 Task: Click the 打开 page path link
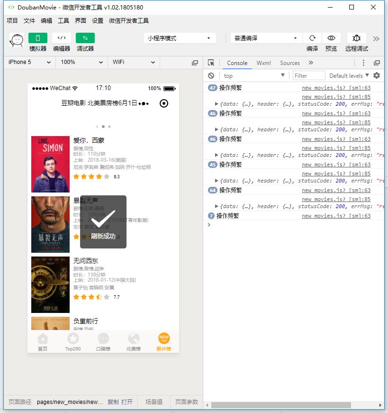[x=127, y=402]
